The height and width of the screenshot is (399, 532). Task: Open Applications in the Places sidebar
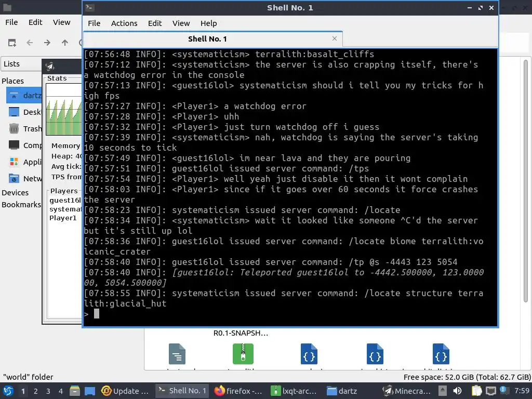(24, 162)
